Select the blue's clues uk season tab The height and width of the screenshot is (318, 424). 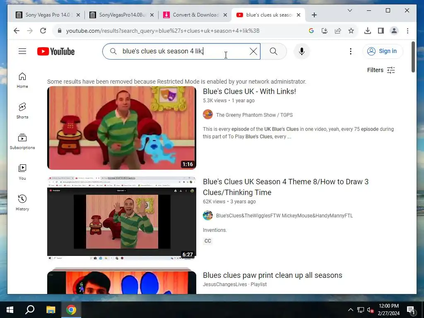269,15
